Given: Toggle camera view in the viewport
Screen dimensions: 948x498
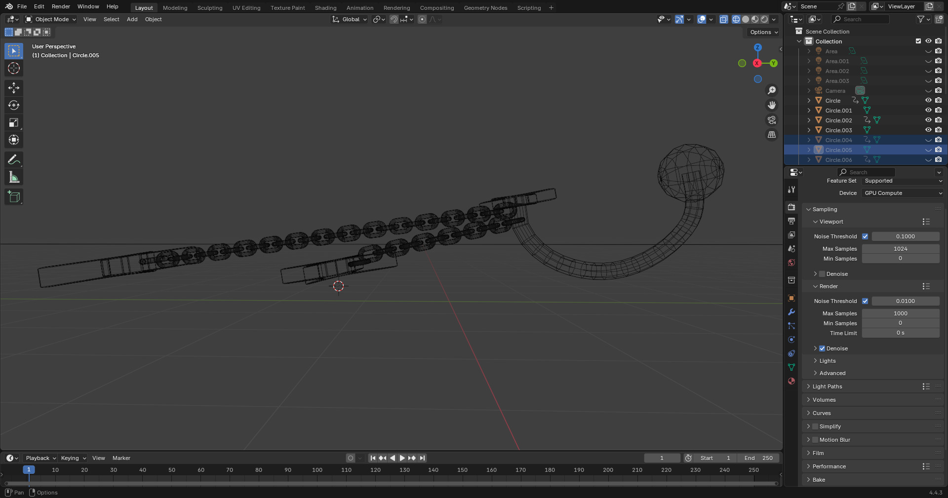Looking at the screenshot, I should coord(771,120).
